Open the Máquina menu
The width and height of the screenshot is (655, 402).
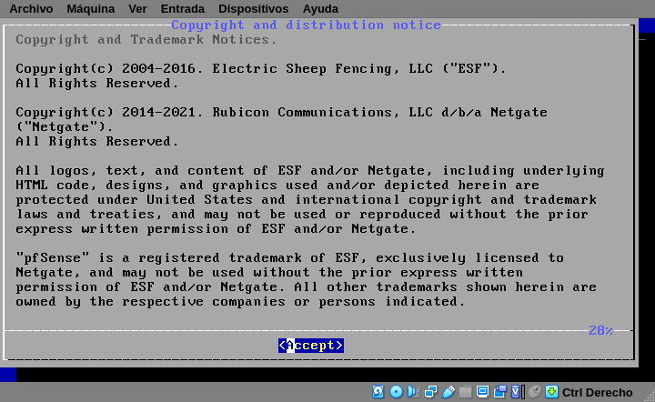[91, 9]
